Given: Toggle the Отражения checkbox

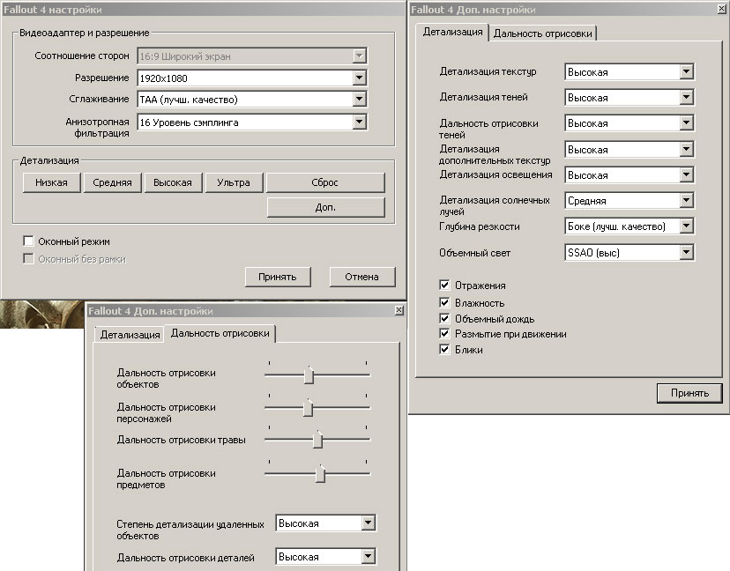Looking at the screenshot, I should [x=444, y=285].
